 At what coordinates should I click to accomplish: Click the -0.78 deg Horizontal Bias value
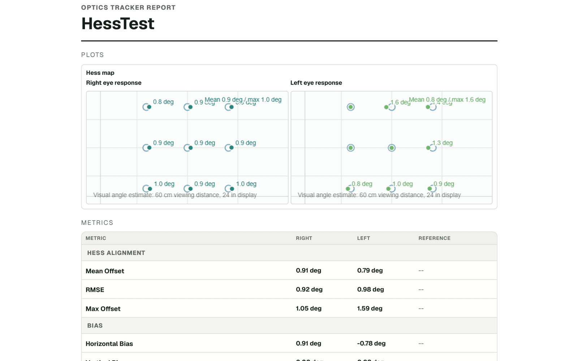coord(371,343)
